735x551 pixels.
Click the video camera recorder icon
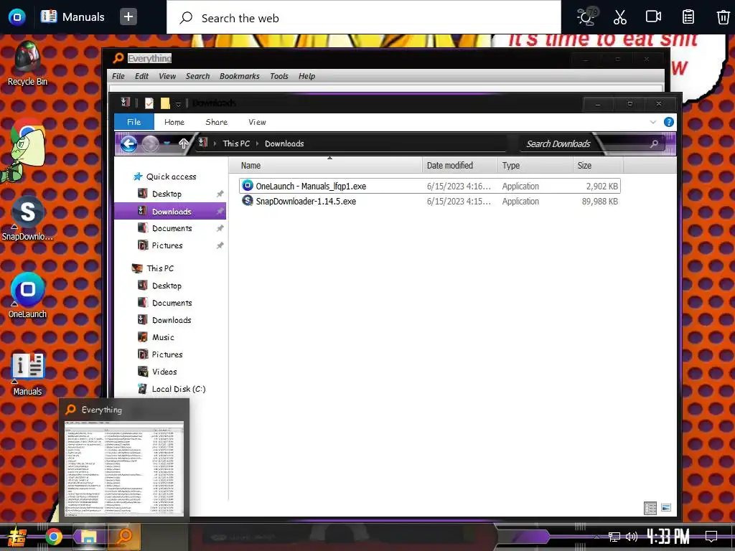[653, 17]
